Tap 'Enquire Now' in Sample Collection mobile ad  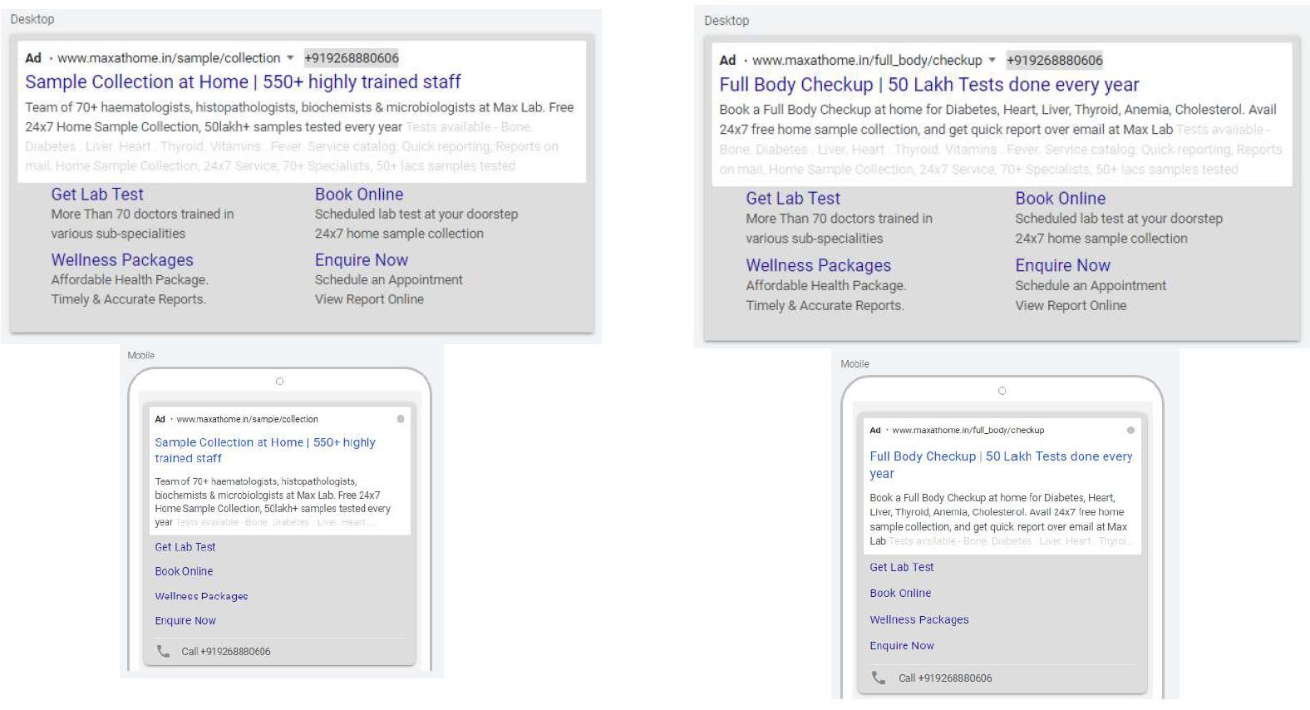point(185,621)
